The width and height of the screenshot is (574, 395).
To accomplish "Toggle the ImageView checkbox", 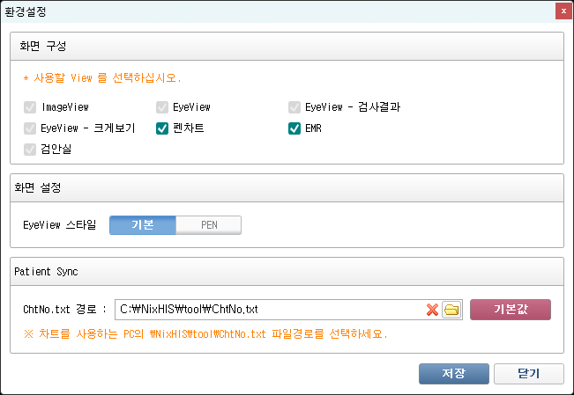I will point(31,107).
